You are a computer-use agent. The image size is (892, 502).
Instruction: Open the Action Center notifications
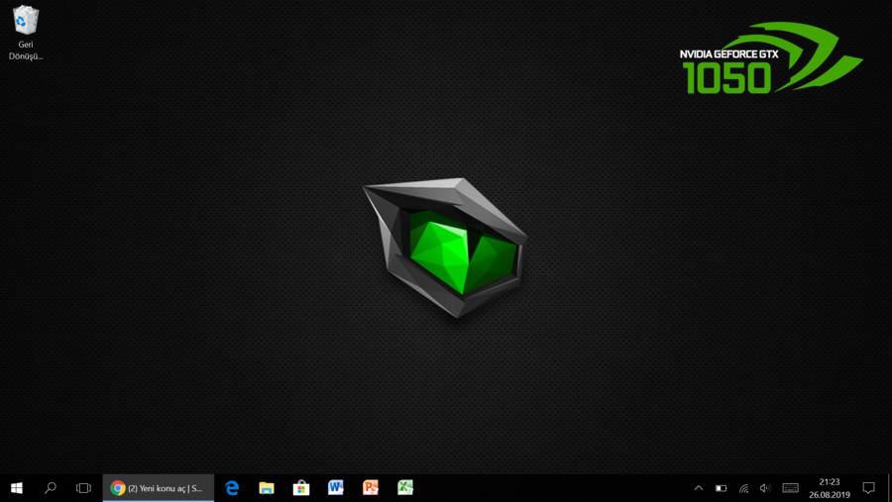click(868, 488)
